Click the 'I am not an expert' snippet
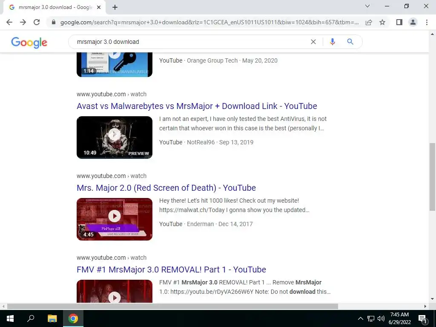The height and width of the screenshot is (327, 436). 243,123
